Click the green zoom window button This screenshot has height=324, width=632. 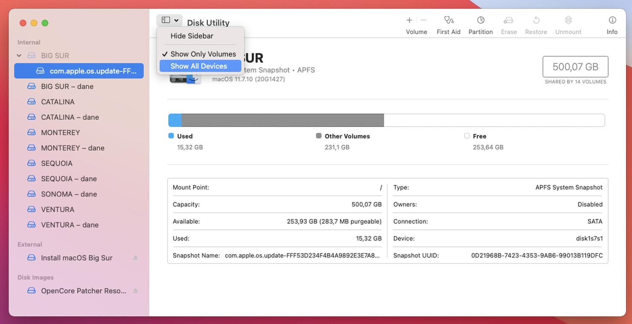point(45,23)
